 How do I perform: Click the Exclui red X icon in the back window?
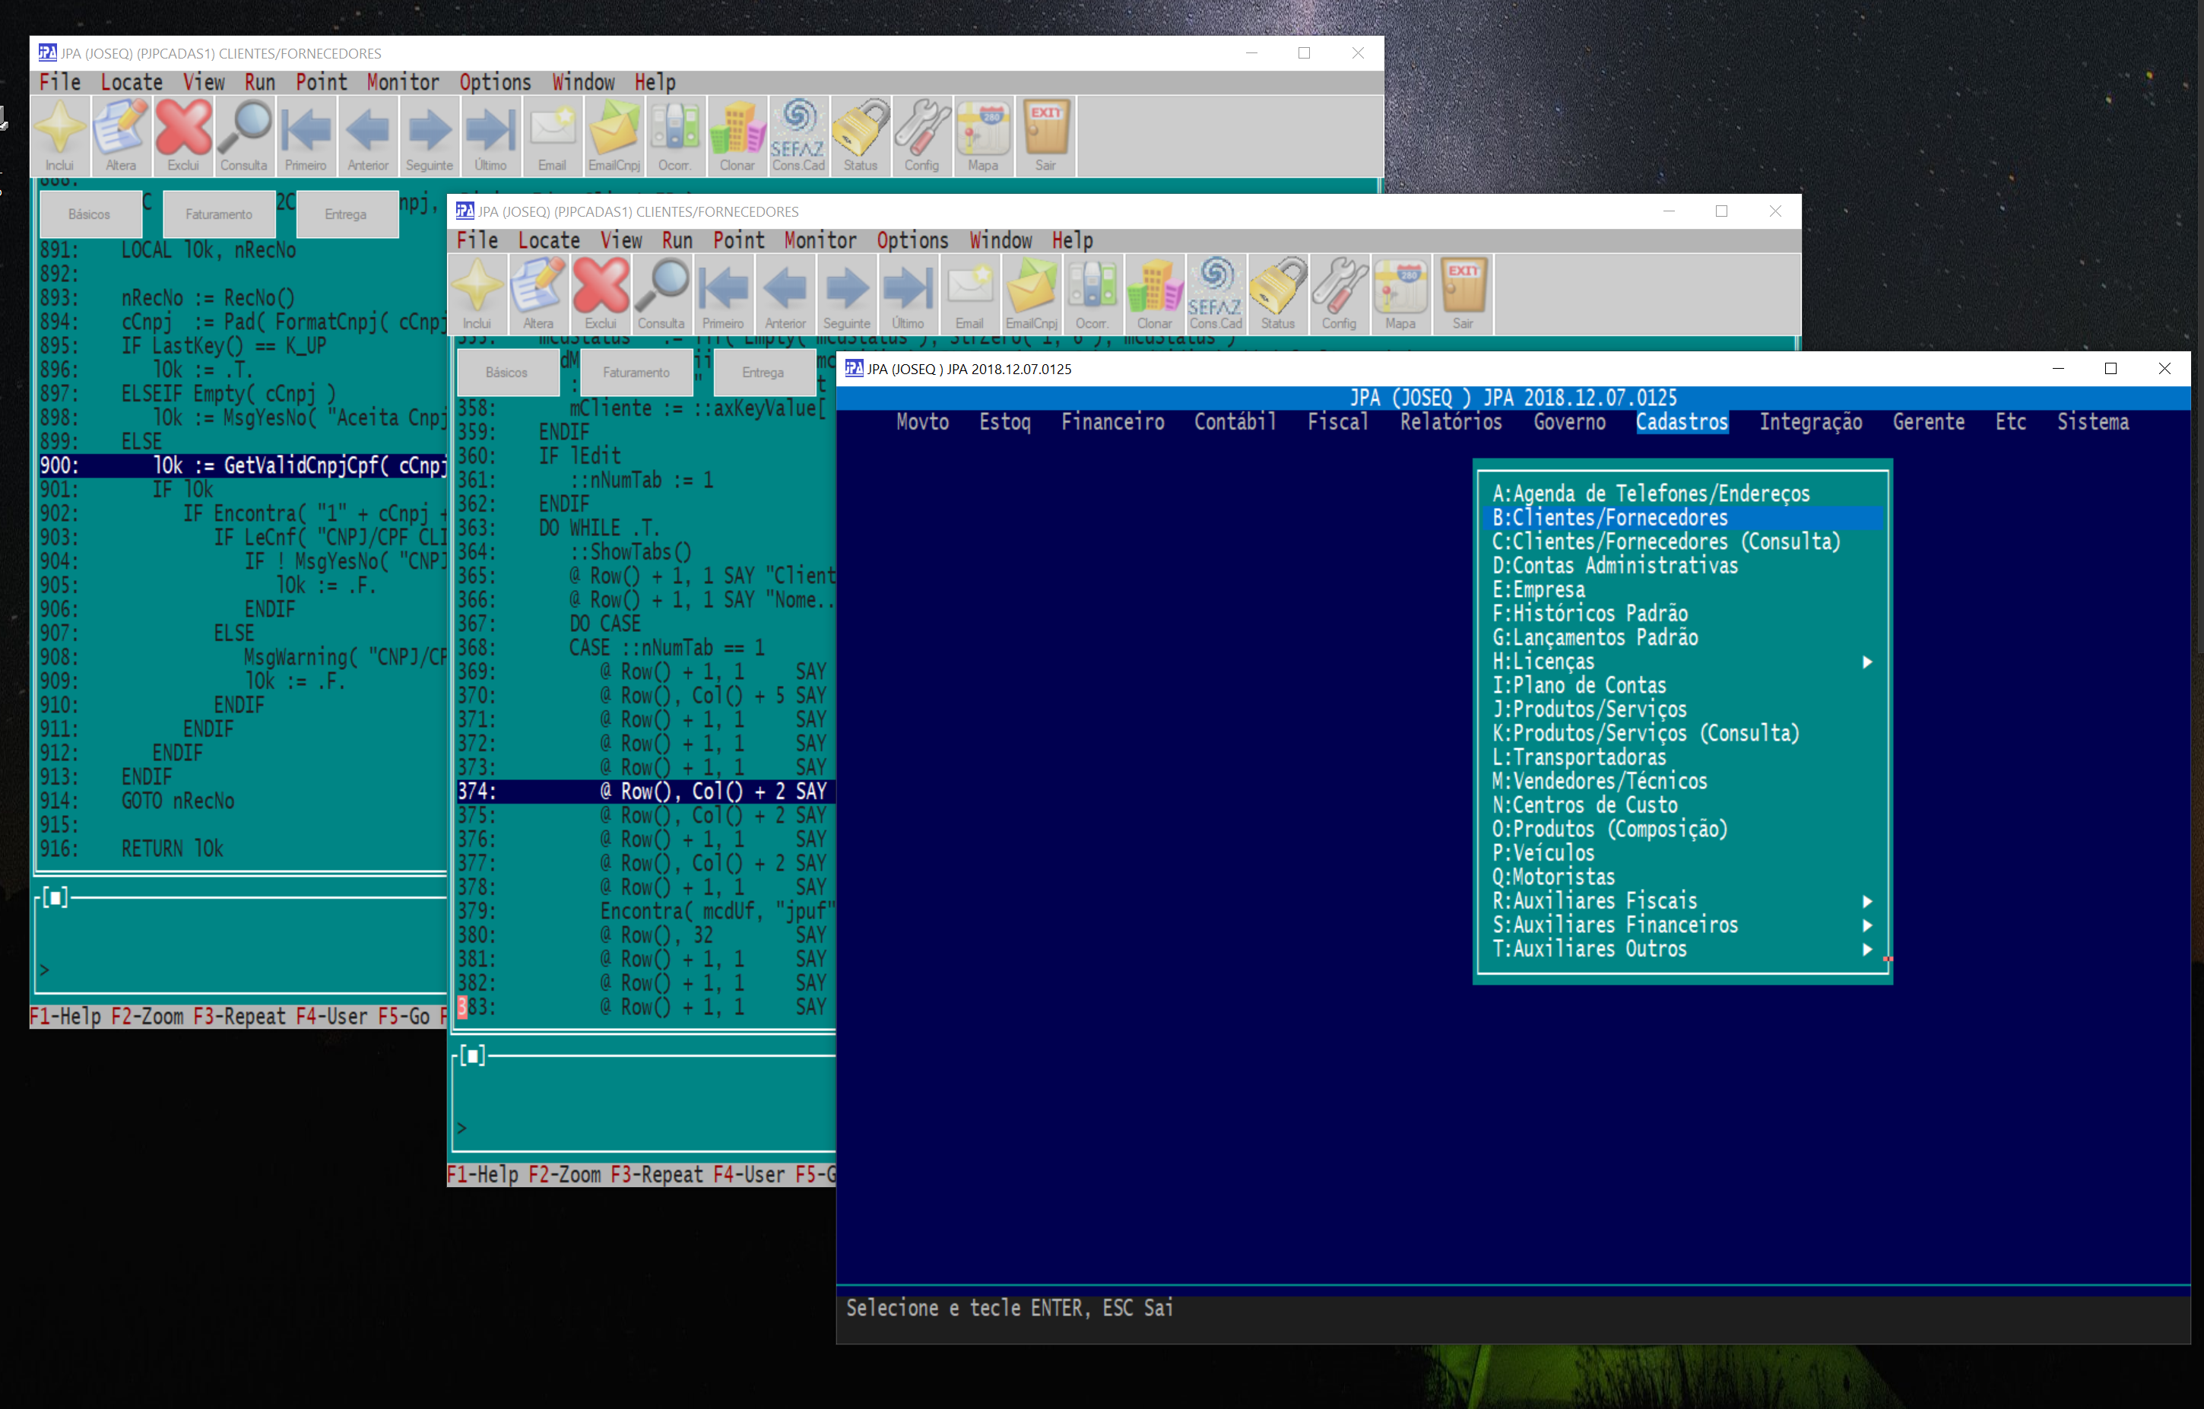[x=183, y=135]
